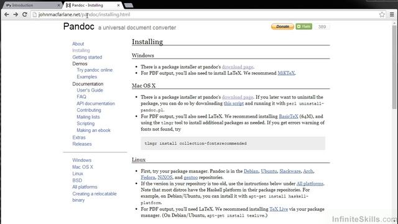Open the Chrome menu hamburger icon
Image resolution: width=398 pixels, height=224 pixels.
coord(392,14)
